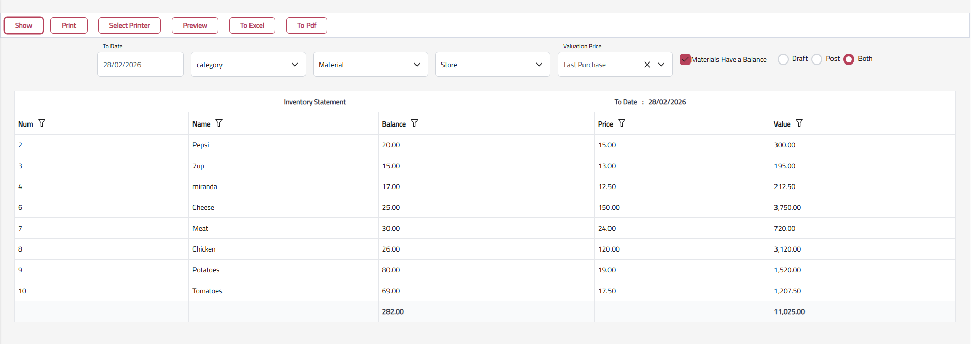Viewport: 971px width, 344px height.
Task: Click Potatoes value 1,520.00
Action: click(x=787, y=270)
